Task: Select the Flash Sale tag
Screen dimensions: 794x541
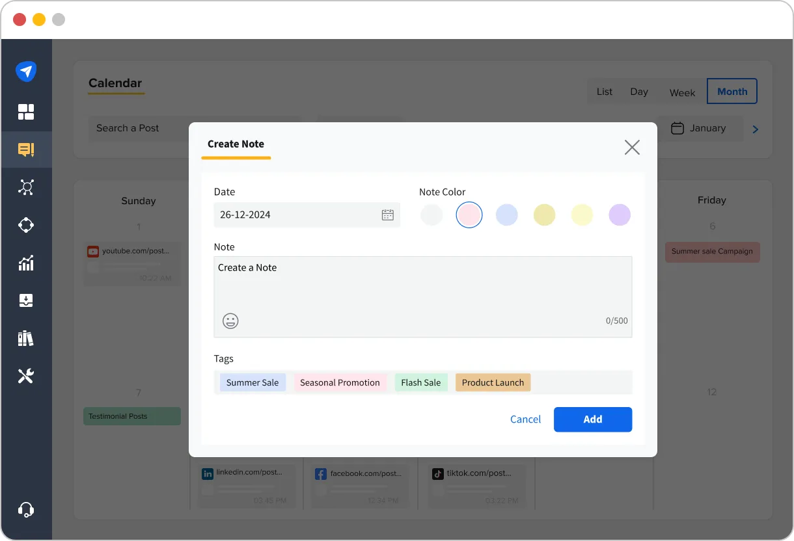Action: pyautogui.click(x=421, y=382)
